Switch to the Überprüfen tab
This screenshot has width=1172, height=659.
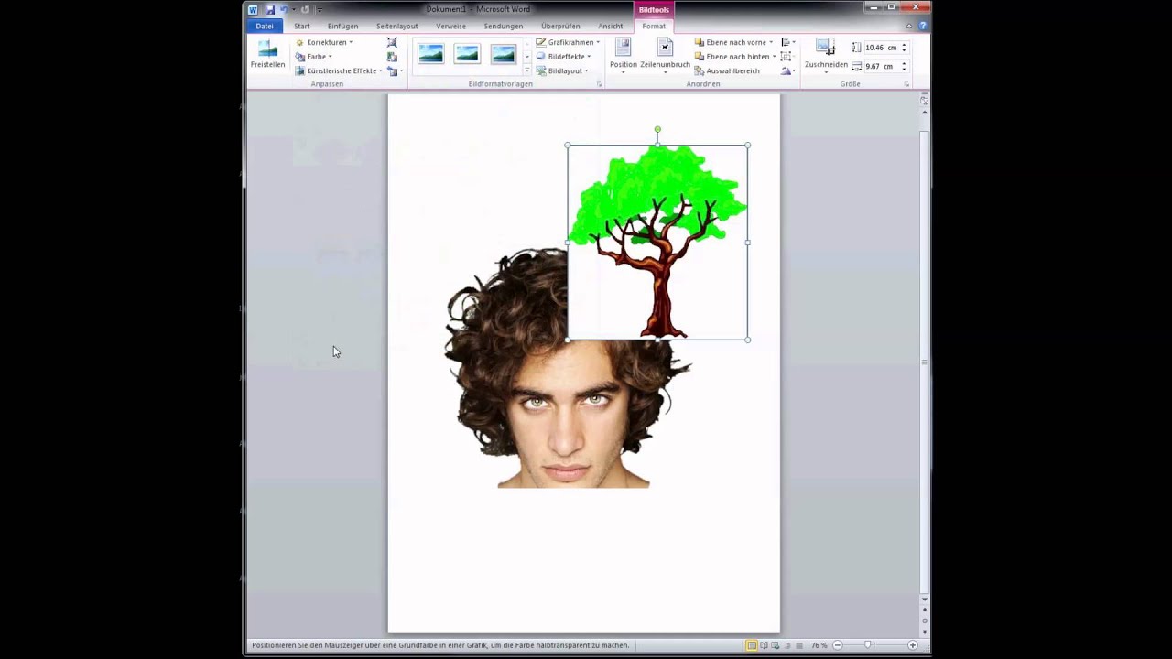pos(560,26)
